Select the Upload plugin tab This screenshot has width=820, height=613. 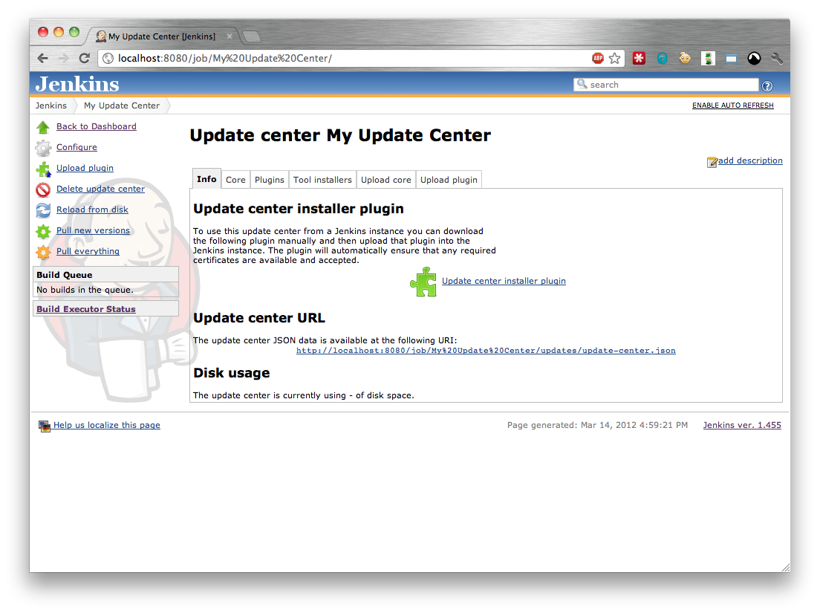click(x=449, y=179)
